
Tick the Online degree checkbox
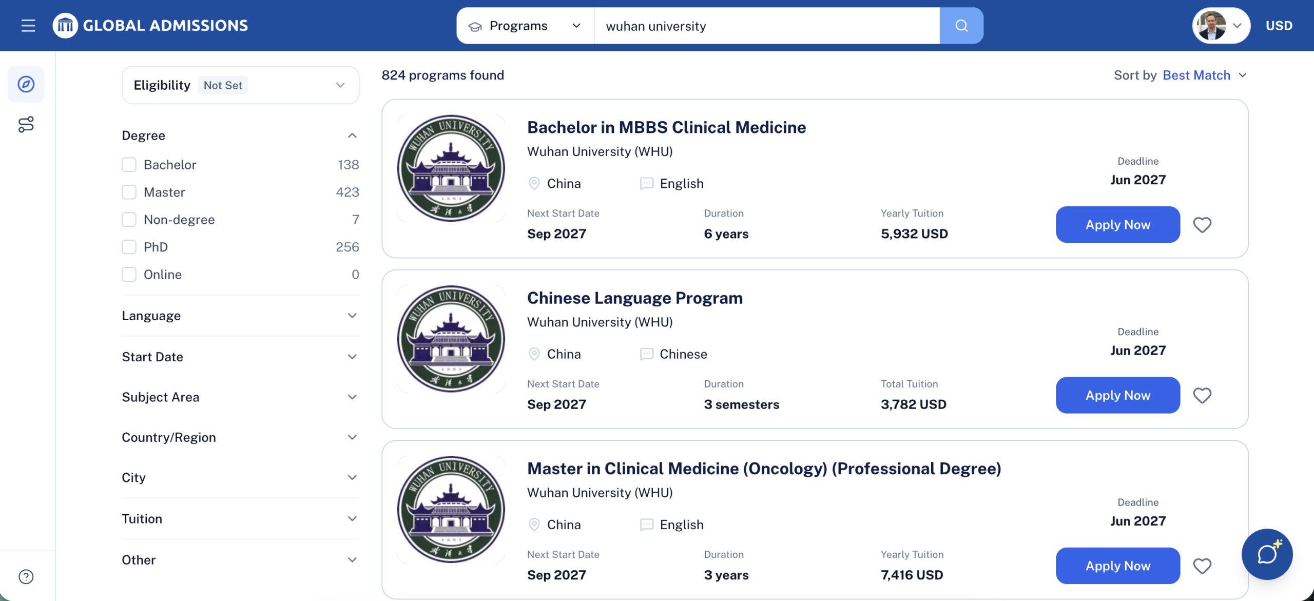click(x=129, y=275)
